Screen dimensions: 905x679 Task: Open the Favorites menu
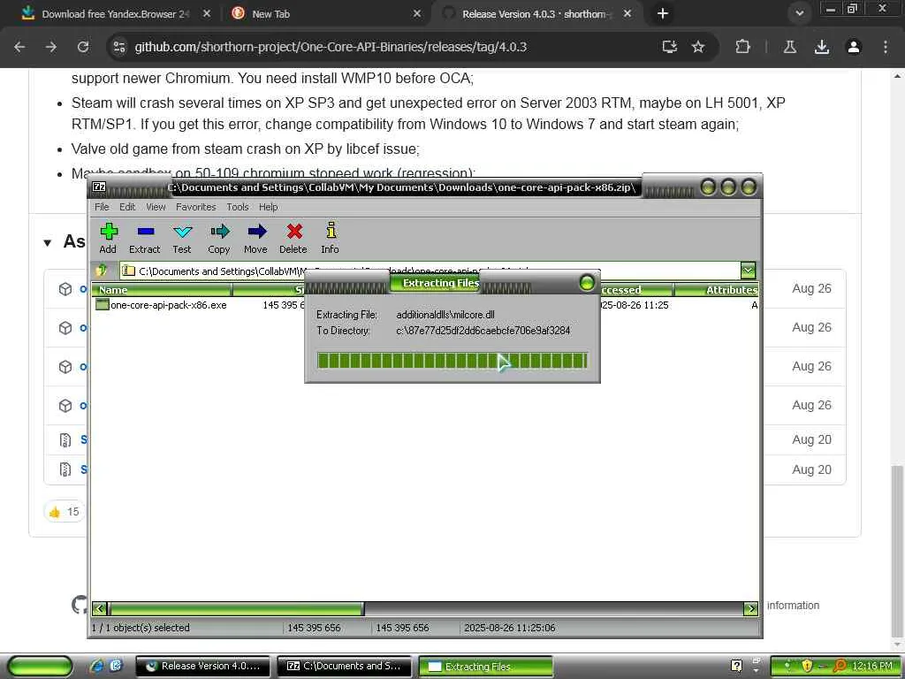195,207
